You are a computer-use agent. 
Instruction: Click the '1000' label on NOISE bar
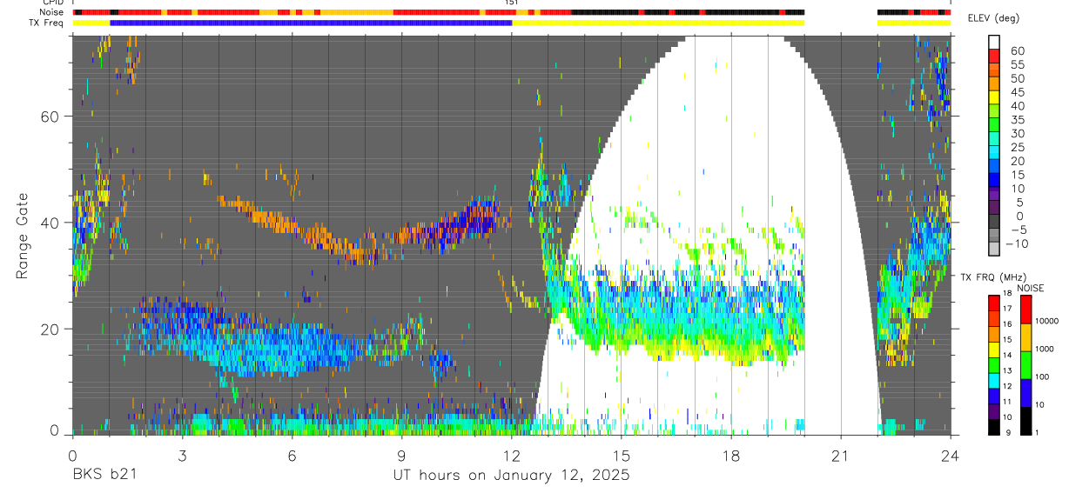point(1045,349)
